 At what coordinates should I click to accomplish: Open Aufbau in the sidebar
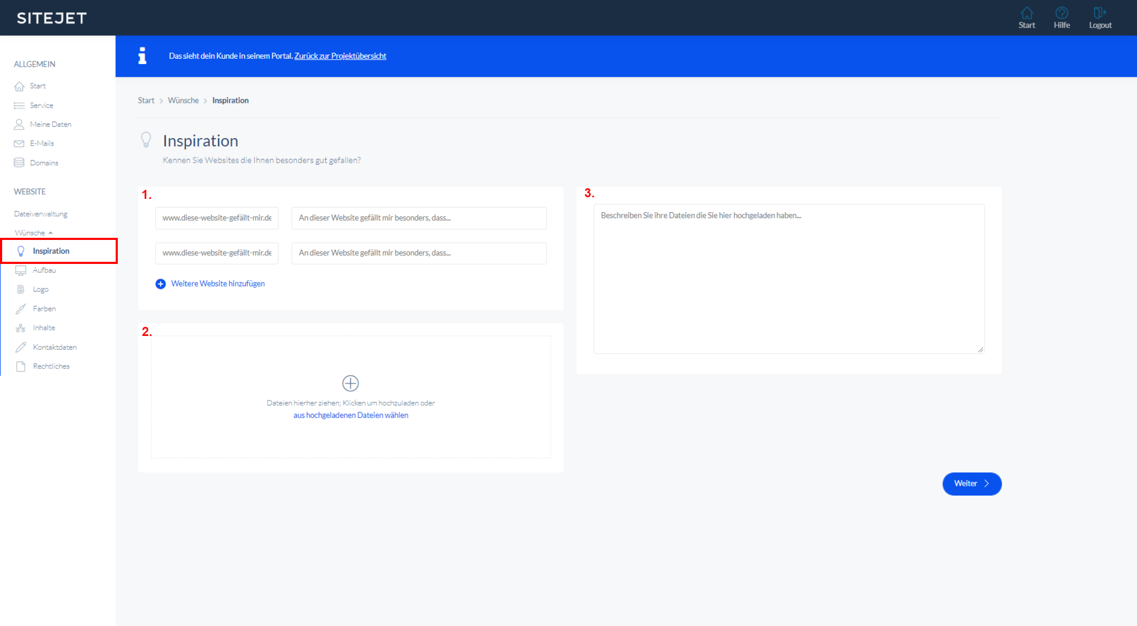point(44,270)
